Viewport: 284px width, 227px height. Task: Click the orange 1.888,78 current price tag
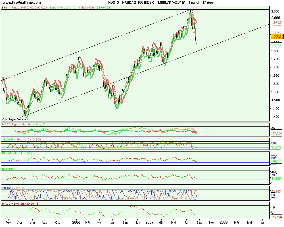coord(277,36)
